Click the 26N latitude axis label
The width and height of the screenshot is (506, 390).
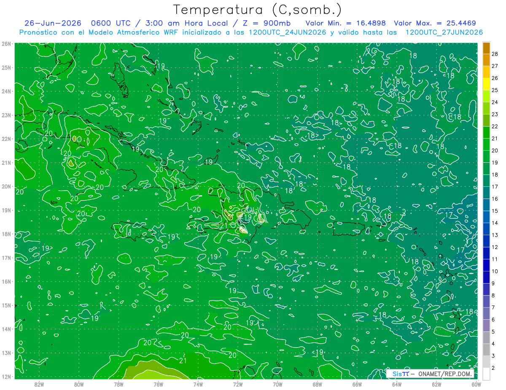[x=6, y=44]
